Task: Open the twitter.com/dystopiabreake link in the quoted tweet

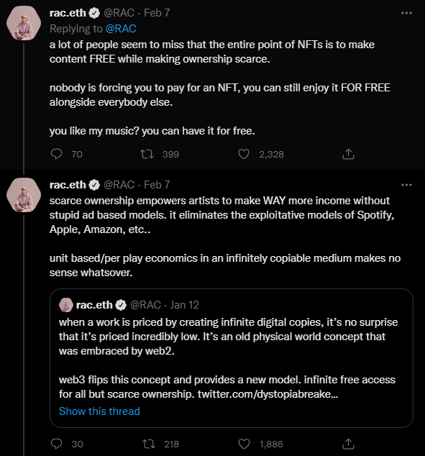Action: coord(268,394)
